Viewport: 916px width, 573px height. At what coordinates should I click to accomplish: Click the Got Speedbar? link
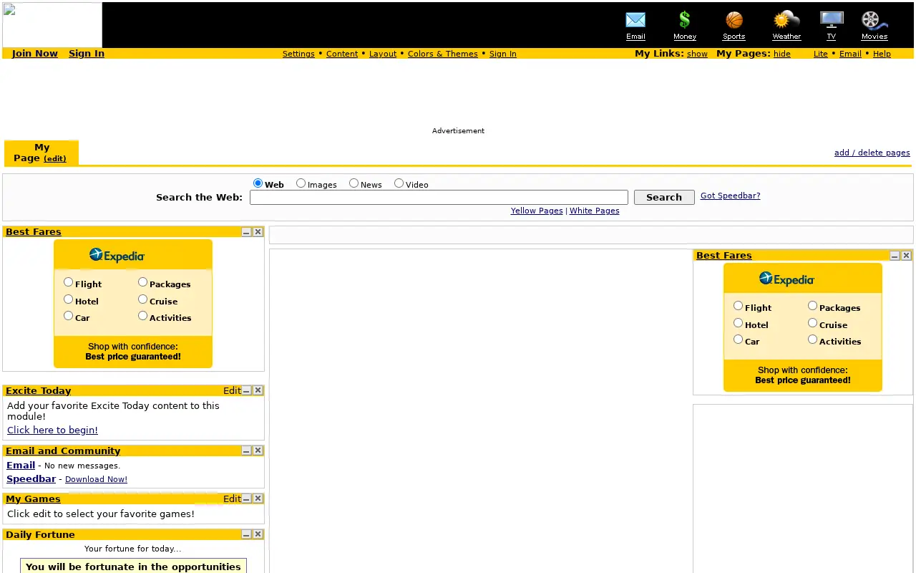coord(730,196)
